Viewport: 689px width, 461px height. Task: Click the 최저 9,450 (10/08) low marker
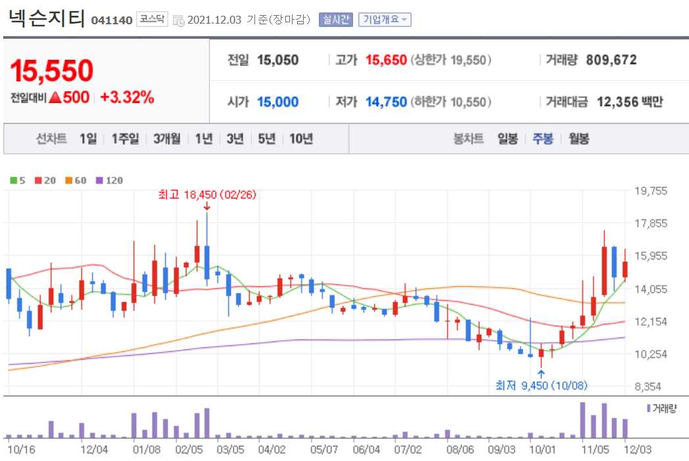tap(541, 385)
